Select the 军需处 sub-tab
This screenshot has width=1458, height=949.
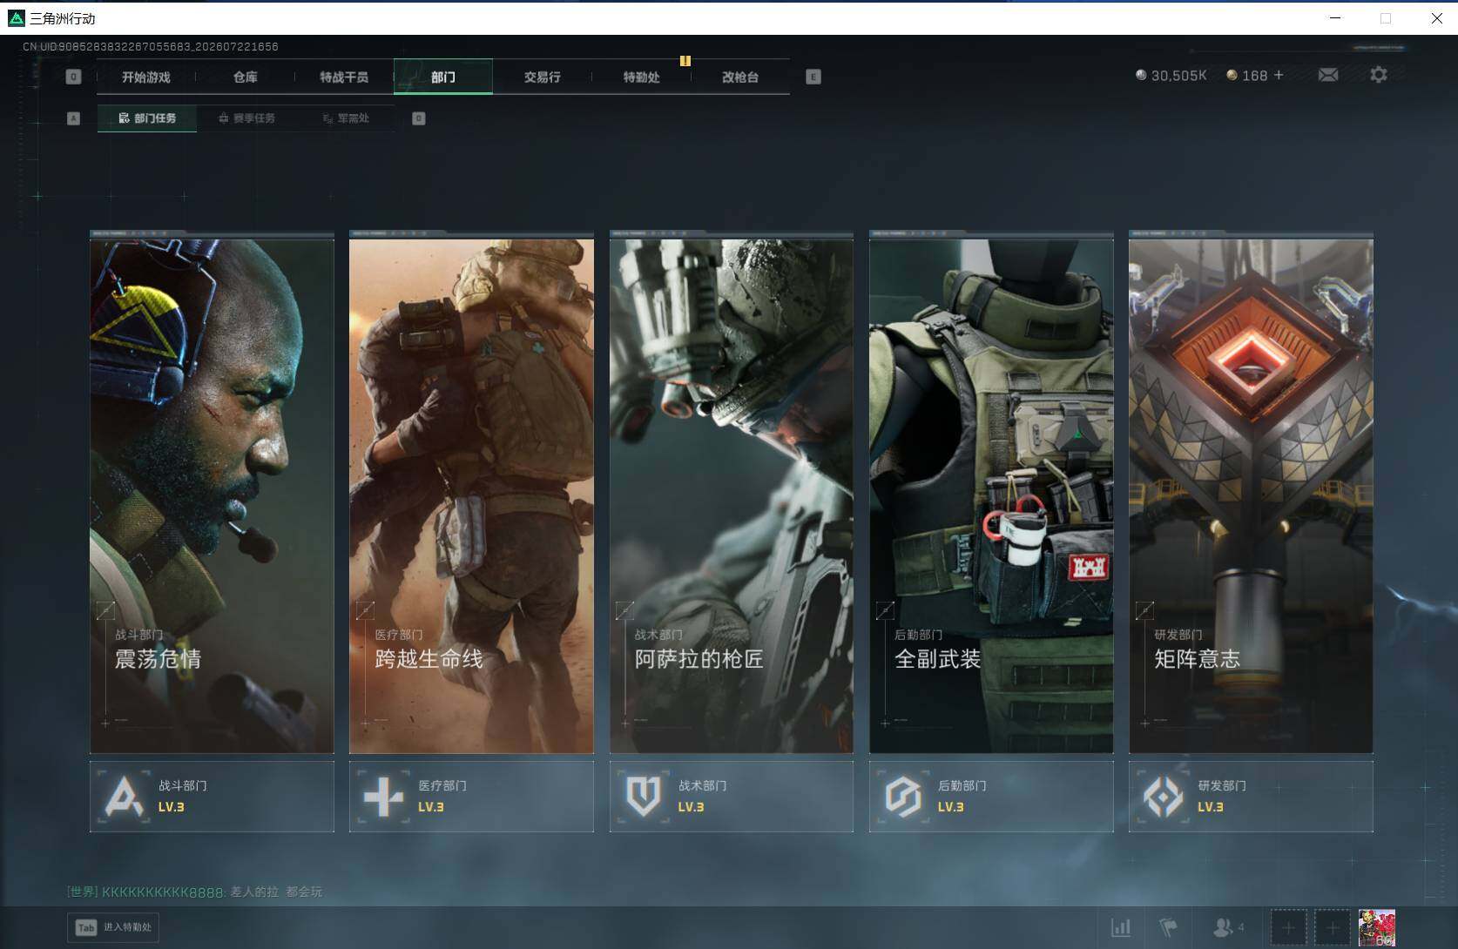[346, 118]
